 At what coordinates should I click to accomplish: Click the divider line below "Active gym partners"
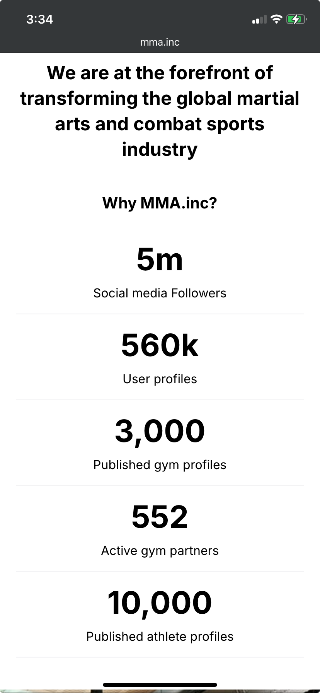coord(160,571)
